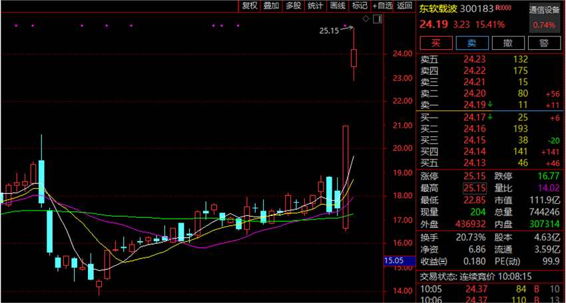The height and width of the screenshot is (303, 566).
Task: Click the 撤 cancel order button
Action: (508, 43)
